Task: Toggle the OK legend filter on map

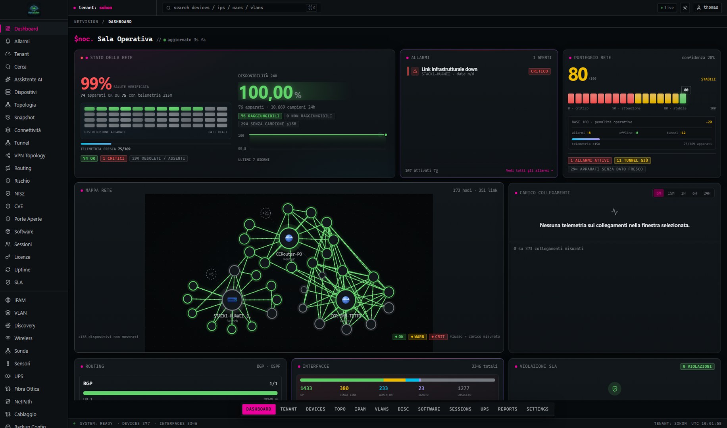Action: pyautogui.click(x=399, y=337)
